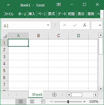Zoom in with the plus button

84,102
